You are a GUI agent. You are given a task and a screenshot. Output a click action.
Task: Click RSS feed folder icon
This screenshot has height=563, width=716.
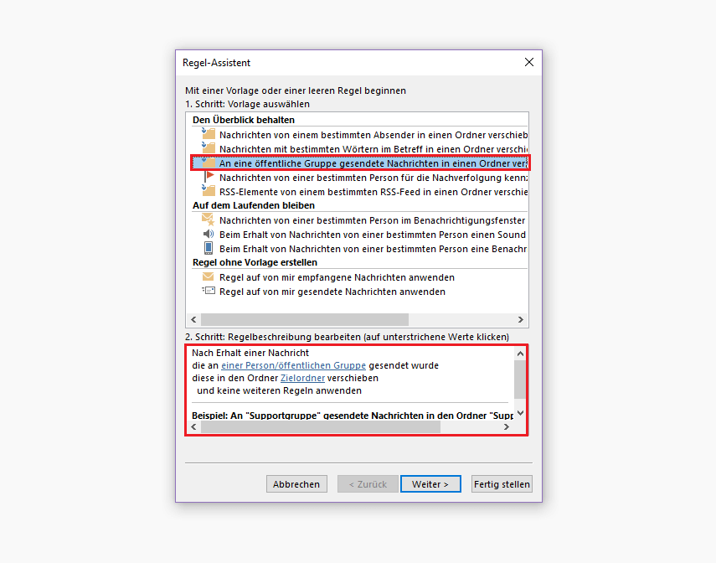[209, 190]
